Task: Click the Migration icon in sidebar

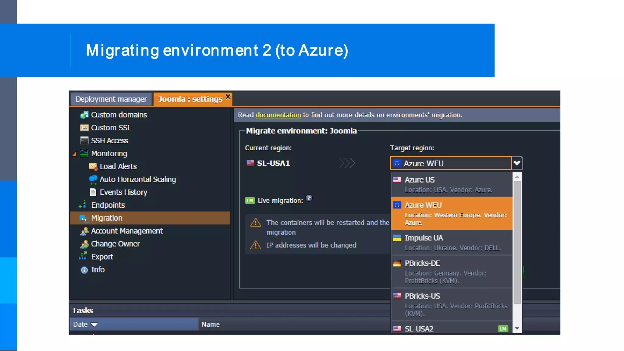Action: (x=83, y=218)
